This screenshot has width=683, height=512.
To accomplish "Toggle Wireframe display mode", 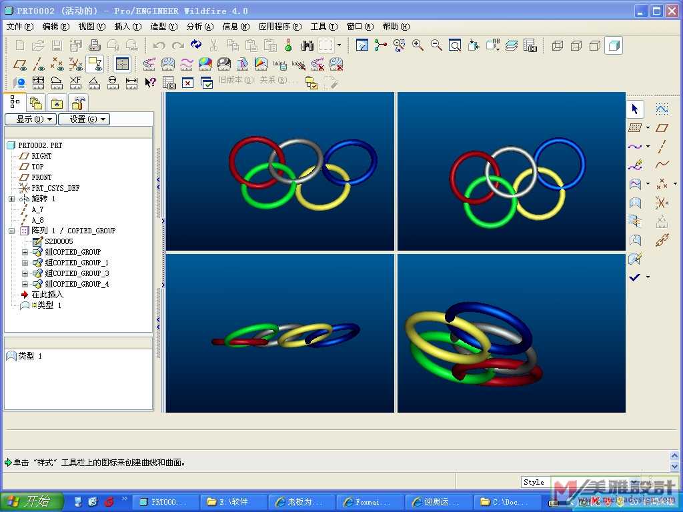I will [558, 45].
